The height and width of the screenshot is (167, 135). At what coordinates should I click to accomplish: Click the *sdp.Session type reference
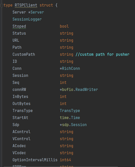pos(73,125)
